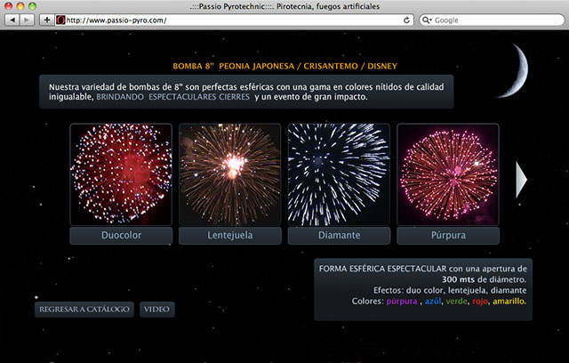This screenshot has height=363, width=569.
Task: Select the Diamante label button
Action: (x=339, y=236)
